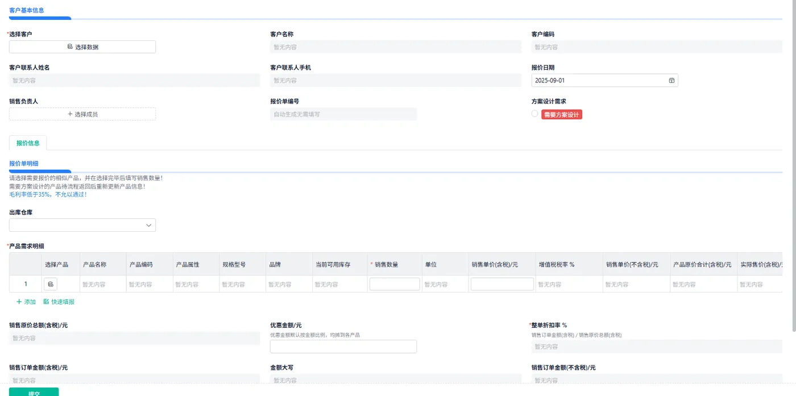Click the 客户联系人手机 field
Screen dimensions: 796x396
click(396, 81)
